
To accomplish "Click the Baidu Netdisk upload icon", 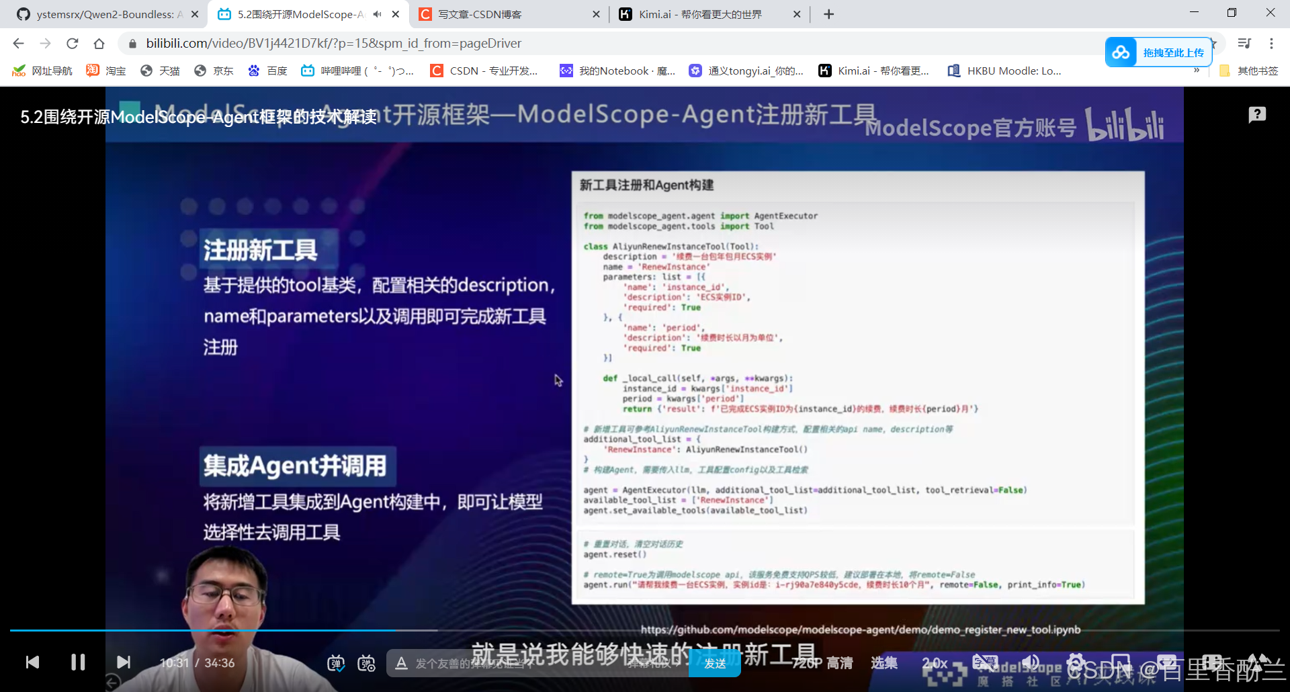I will pyautogui.click(x=1121, y=52).
